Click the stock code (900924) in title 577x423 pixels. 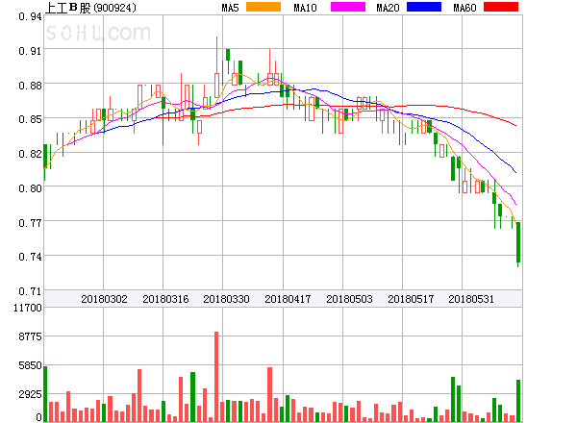(114, 8)
